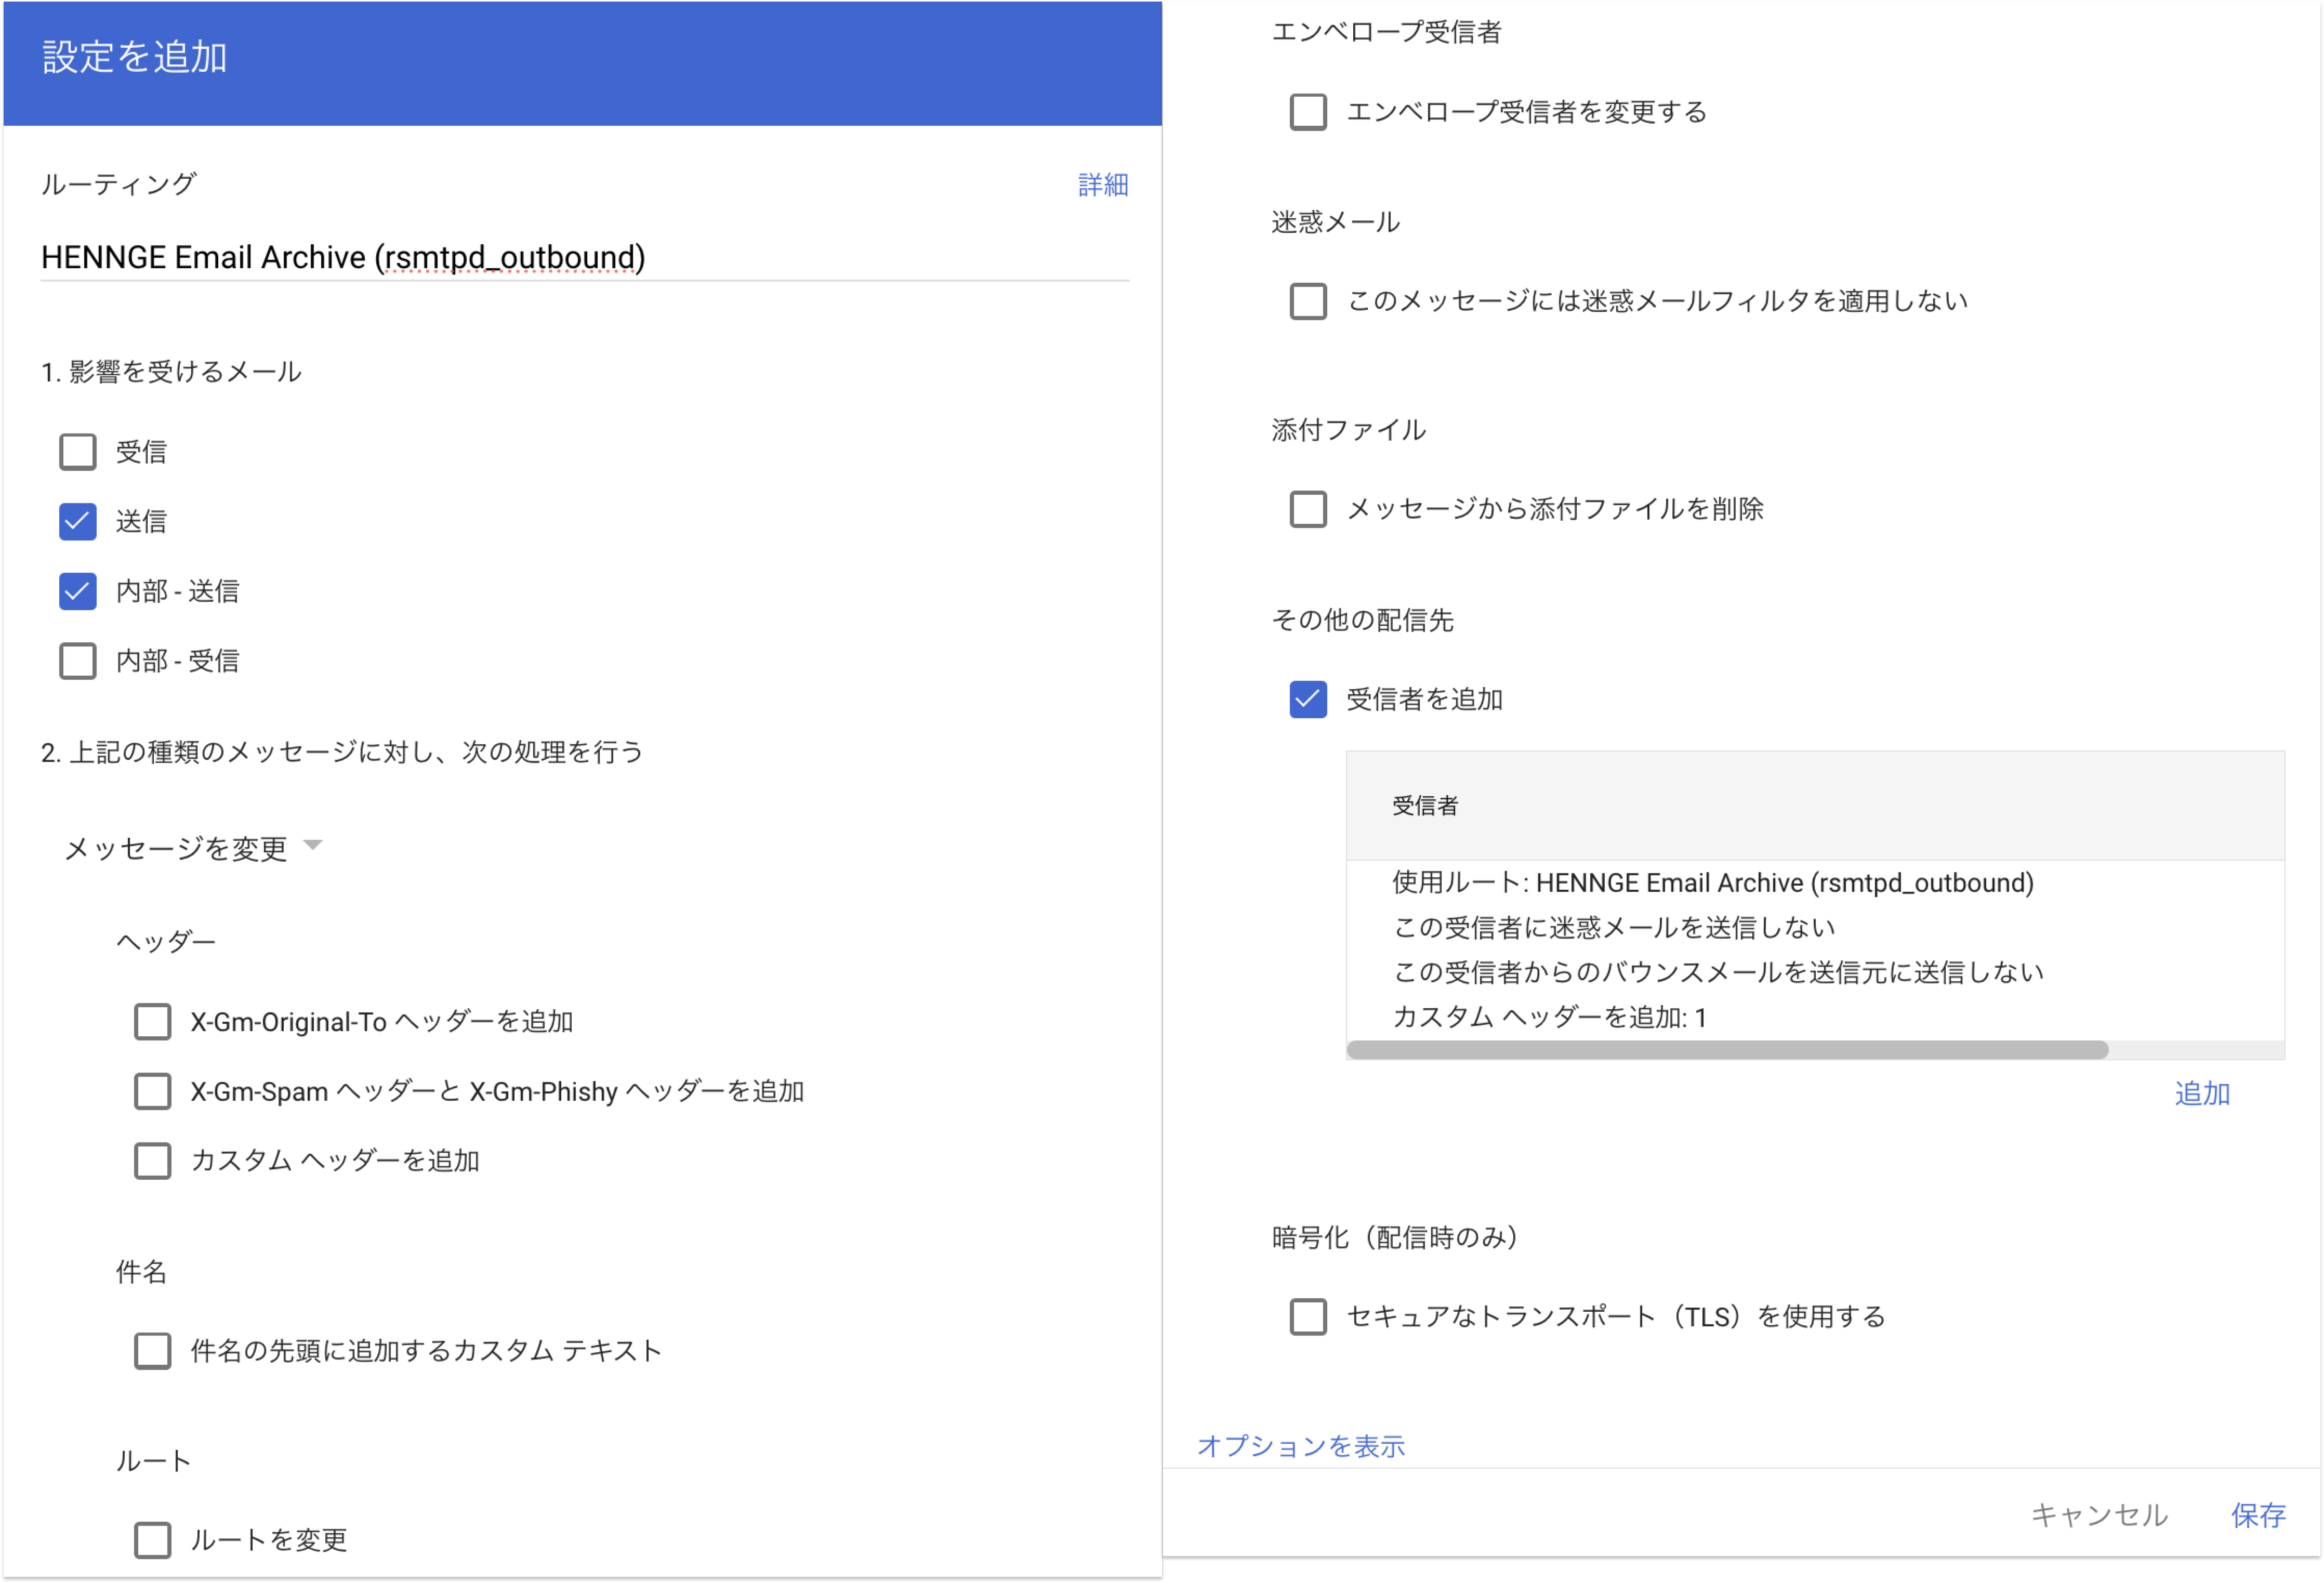Open the メッセージを変更 dropdown
Screen dimensions: 2324x1582
click(x=193, y=848)
